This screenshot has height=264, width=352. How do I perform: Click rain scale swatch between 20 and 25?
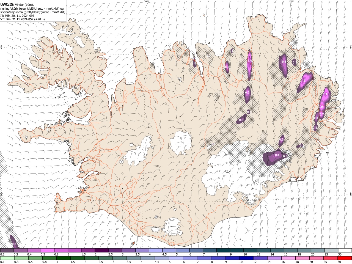point(317,258)
